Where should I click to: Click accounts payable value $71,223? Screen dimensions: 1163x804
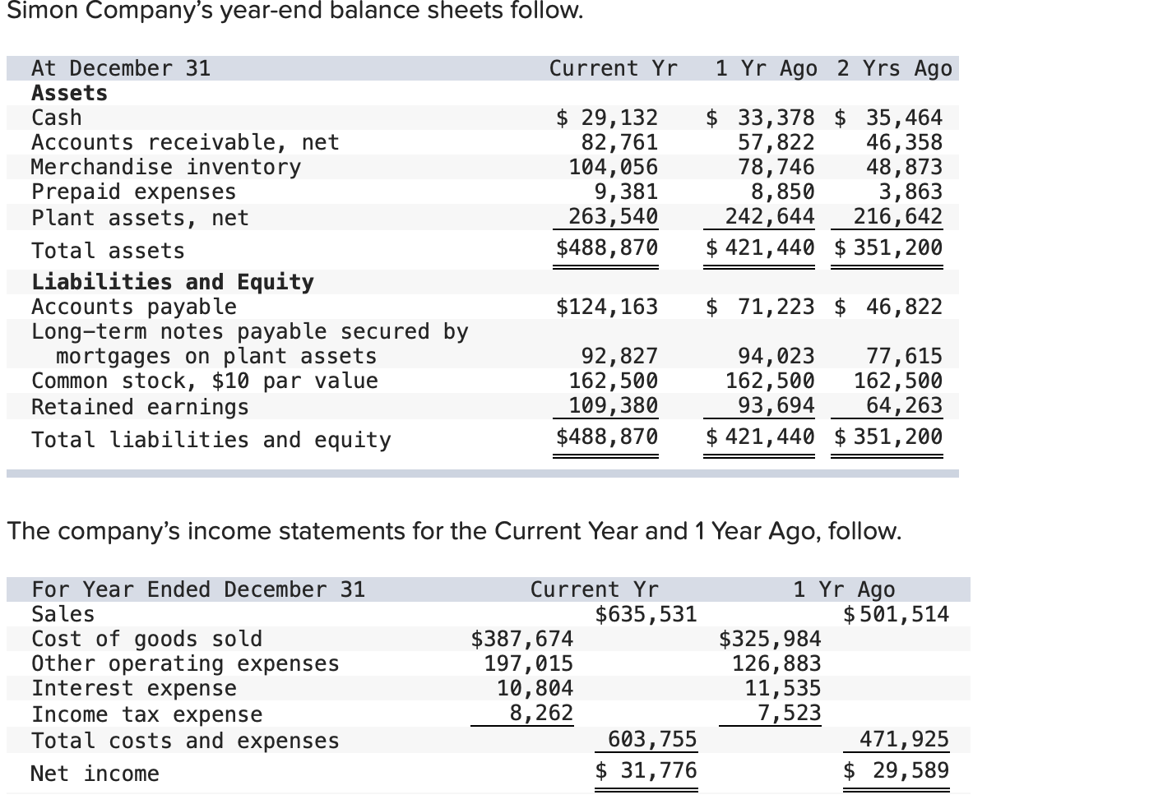[x=761, y=307]
